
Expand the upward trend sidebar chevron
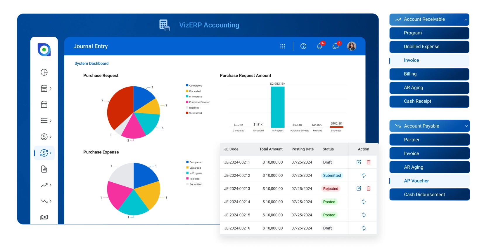pos(51,185)
